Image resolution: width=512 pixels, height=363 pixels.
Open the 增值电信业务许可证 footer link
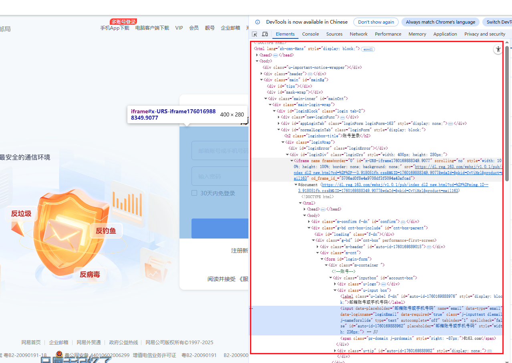155,355
